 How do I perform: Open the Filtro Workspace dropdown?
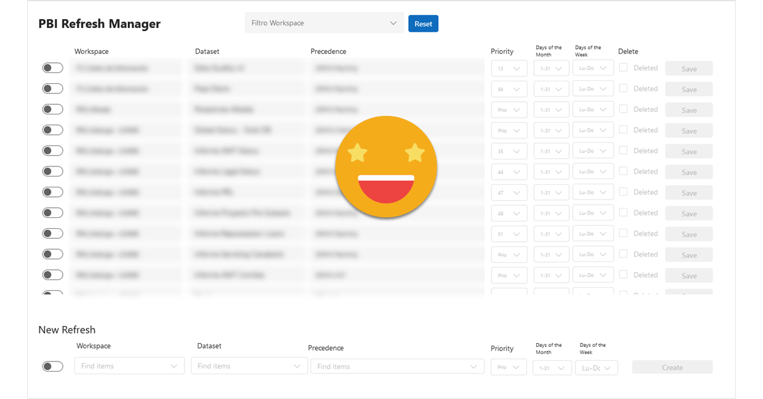tap(324, 23)
